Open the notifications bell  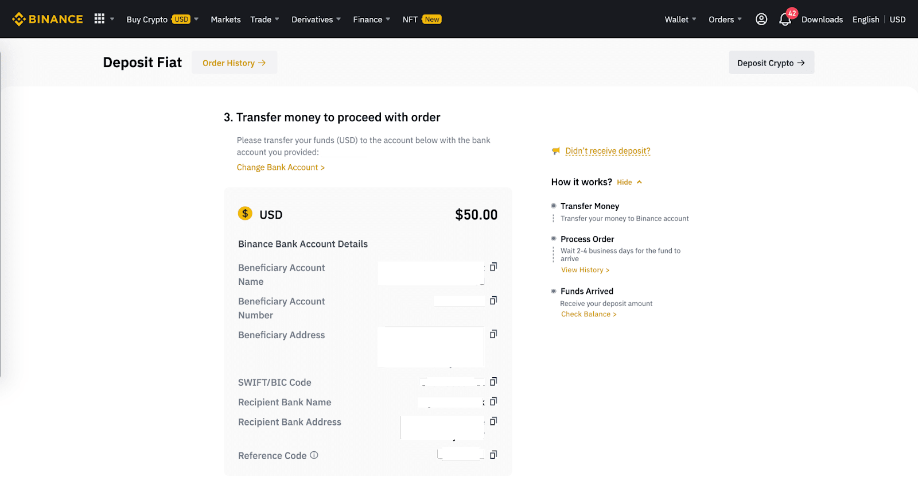785,20
